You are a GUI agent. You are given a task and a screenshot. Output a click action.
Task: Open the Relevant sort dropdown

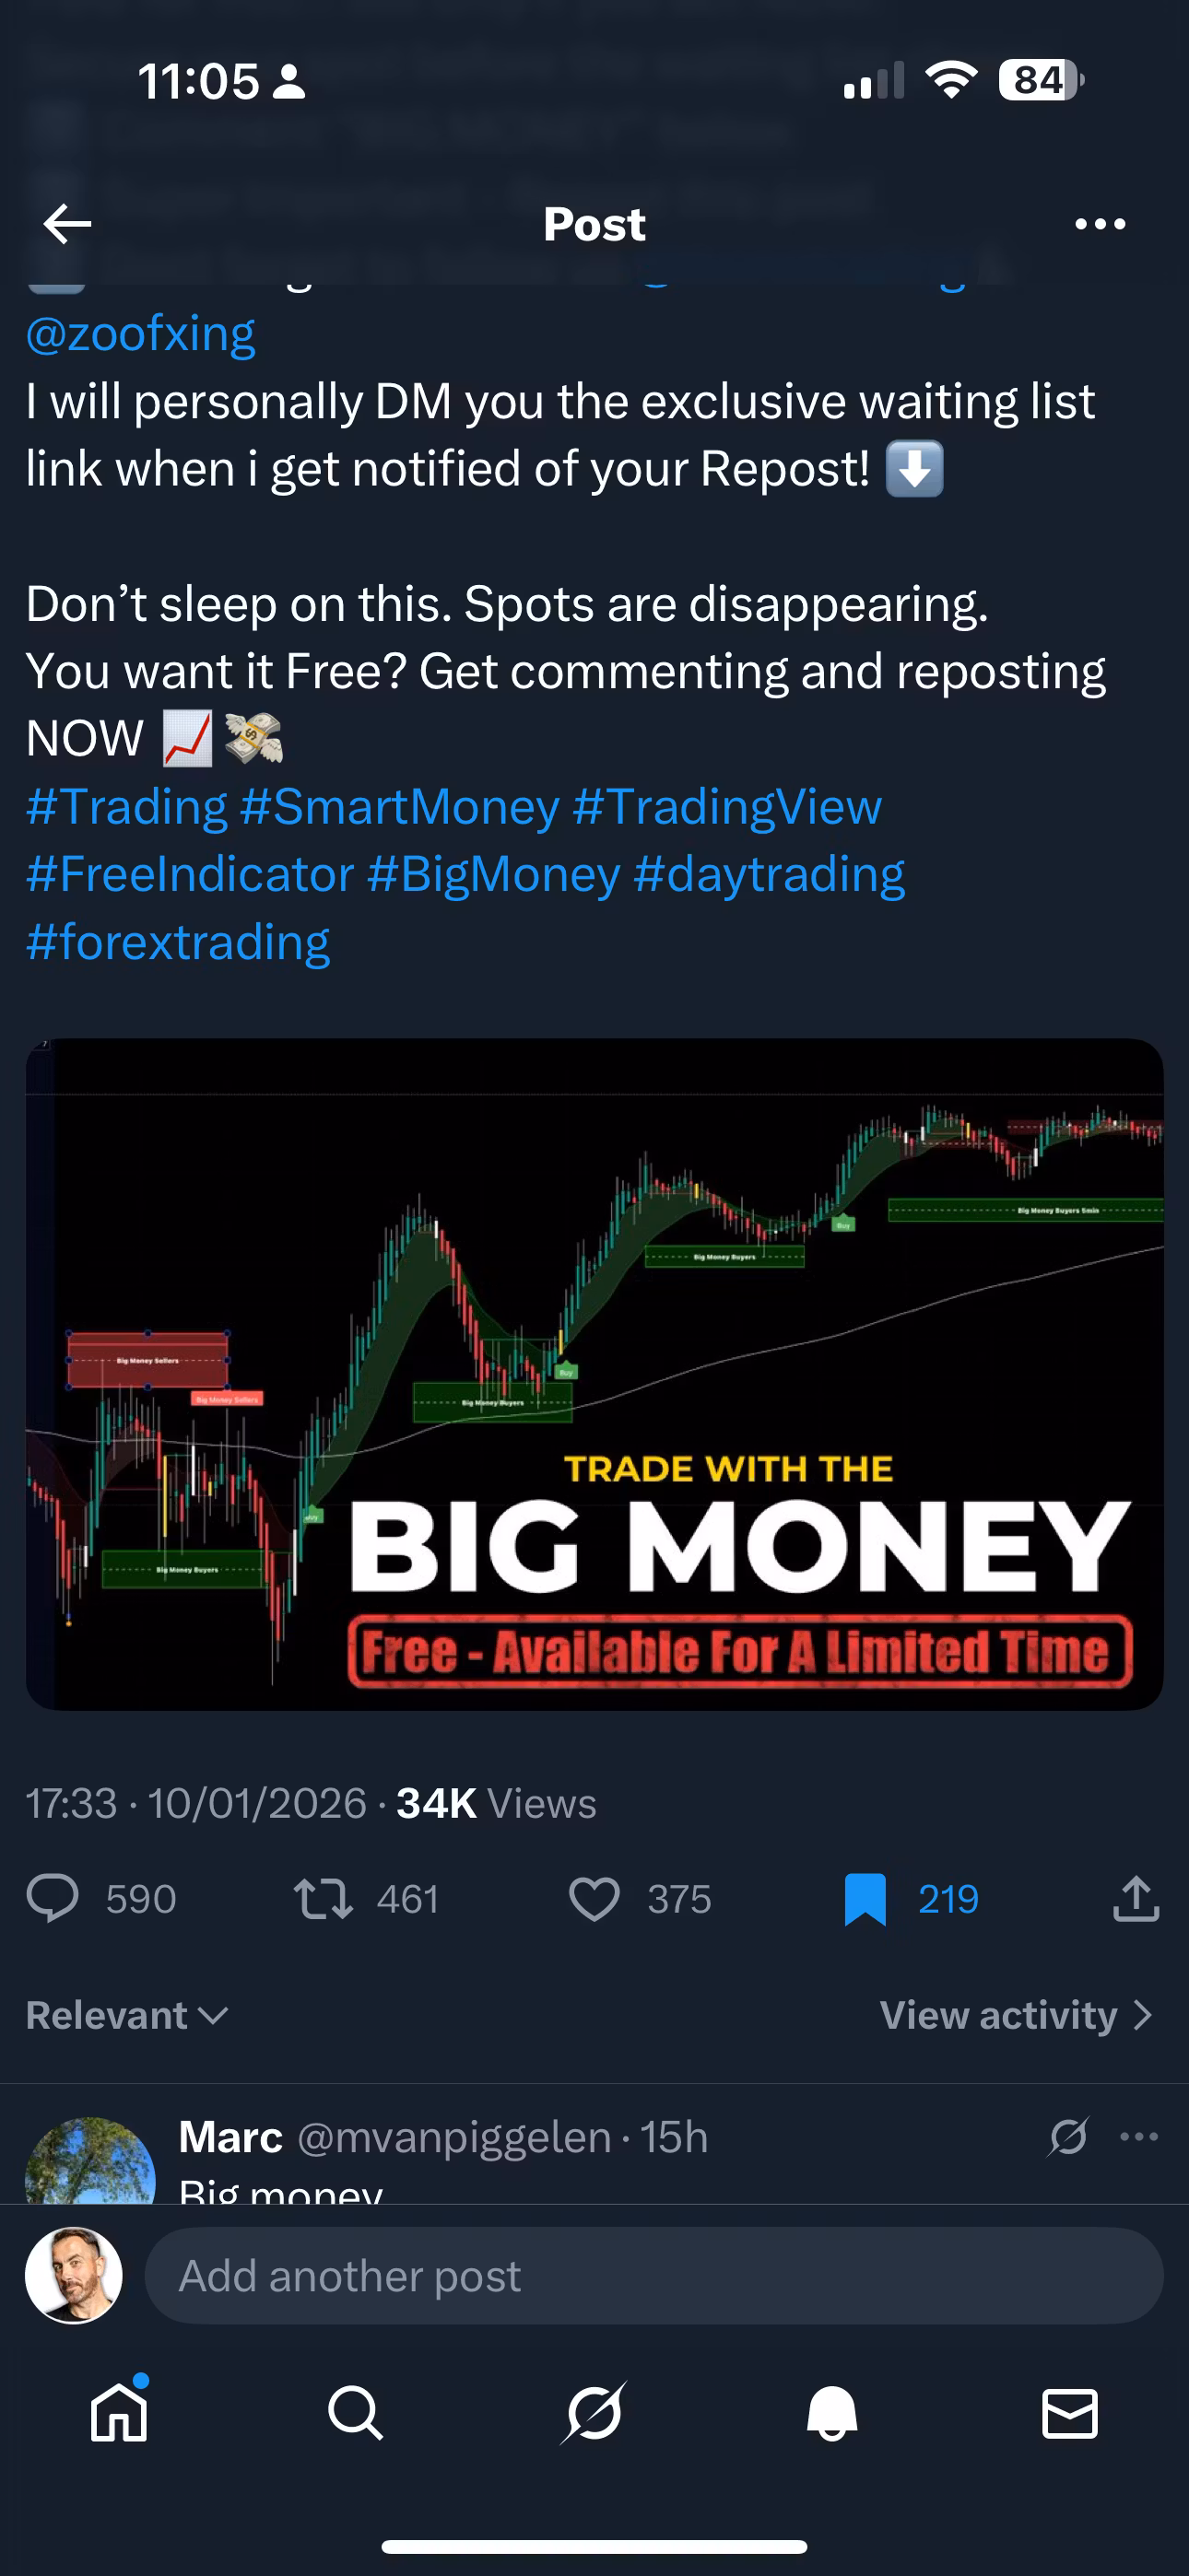point(127,2015)
